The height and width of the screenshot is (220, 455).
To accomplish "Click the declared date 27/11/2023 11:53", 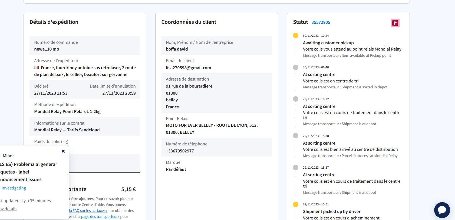I will click(x=51, y=93).
